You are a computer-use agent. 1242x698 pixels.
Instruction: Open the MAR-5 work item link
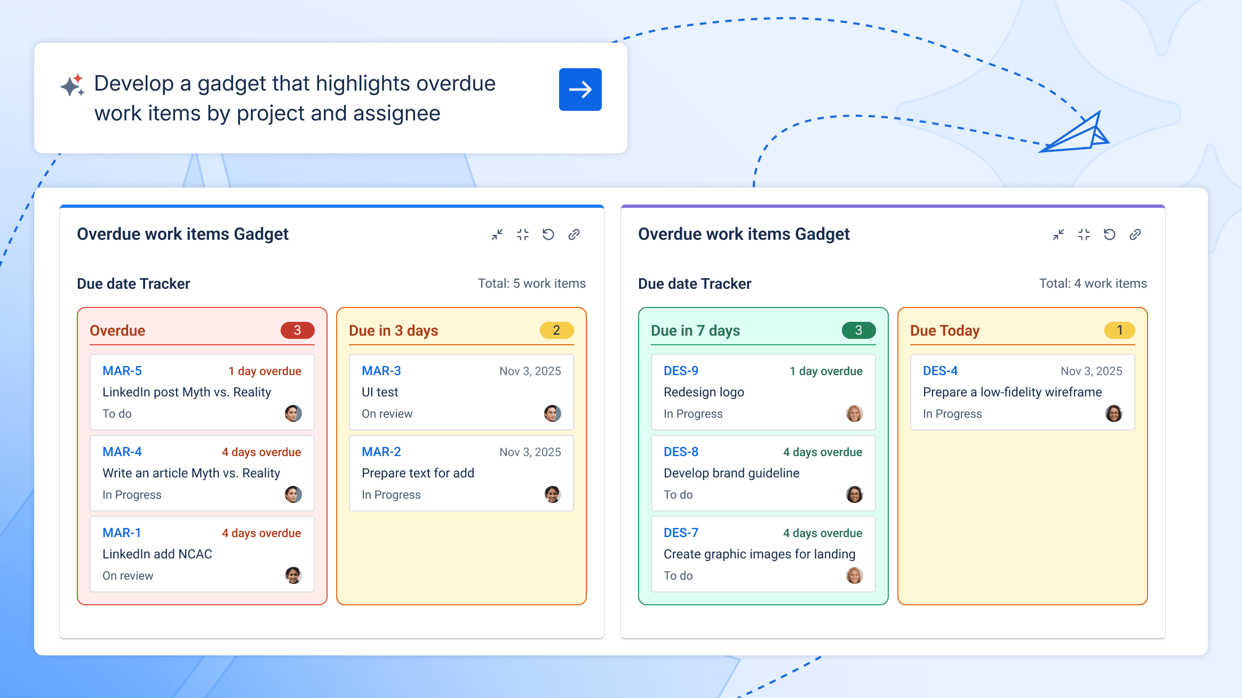121,371
